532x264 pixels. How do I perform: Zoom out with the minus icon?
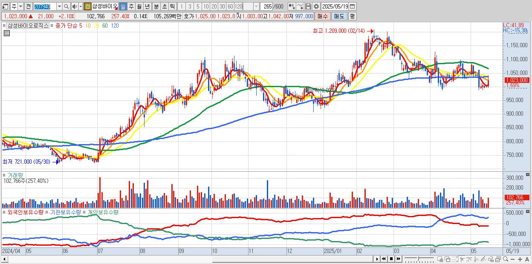point(512,259)
